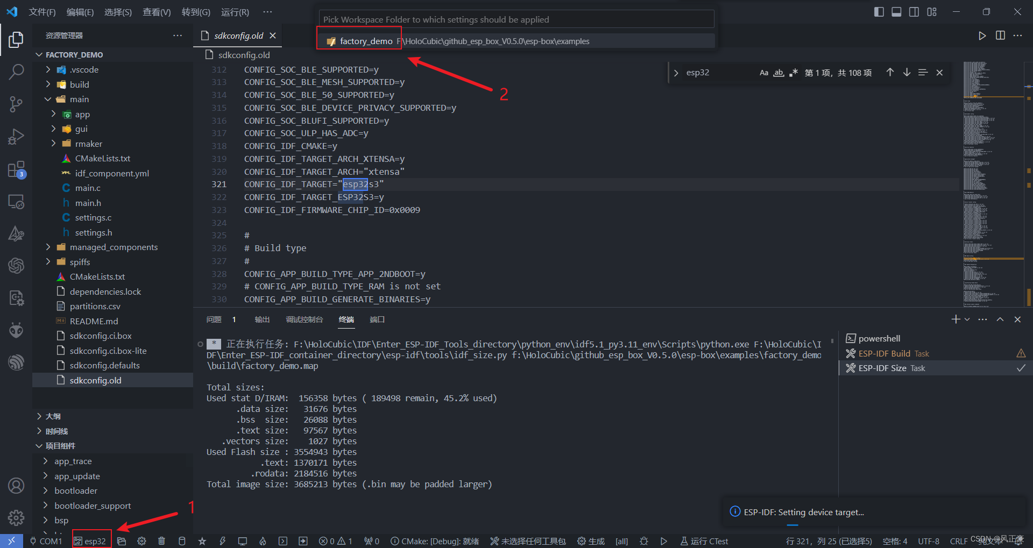Open the 运行(R) menu

point(235,12)
